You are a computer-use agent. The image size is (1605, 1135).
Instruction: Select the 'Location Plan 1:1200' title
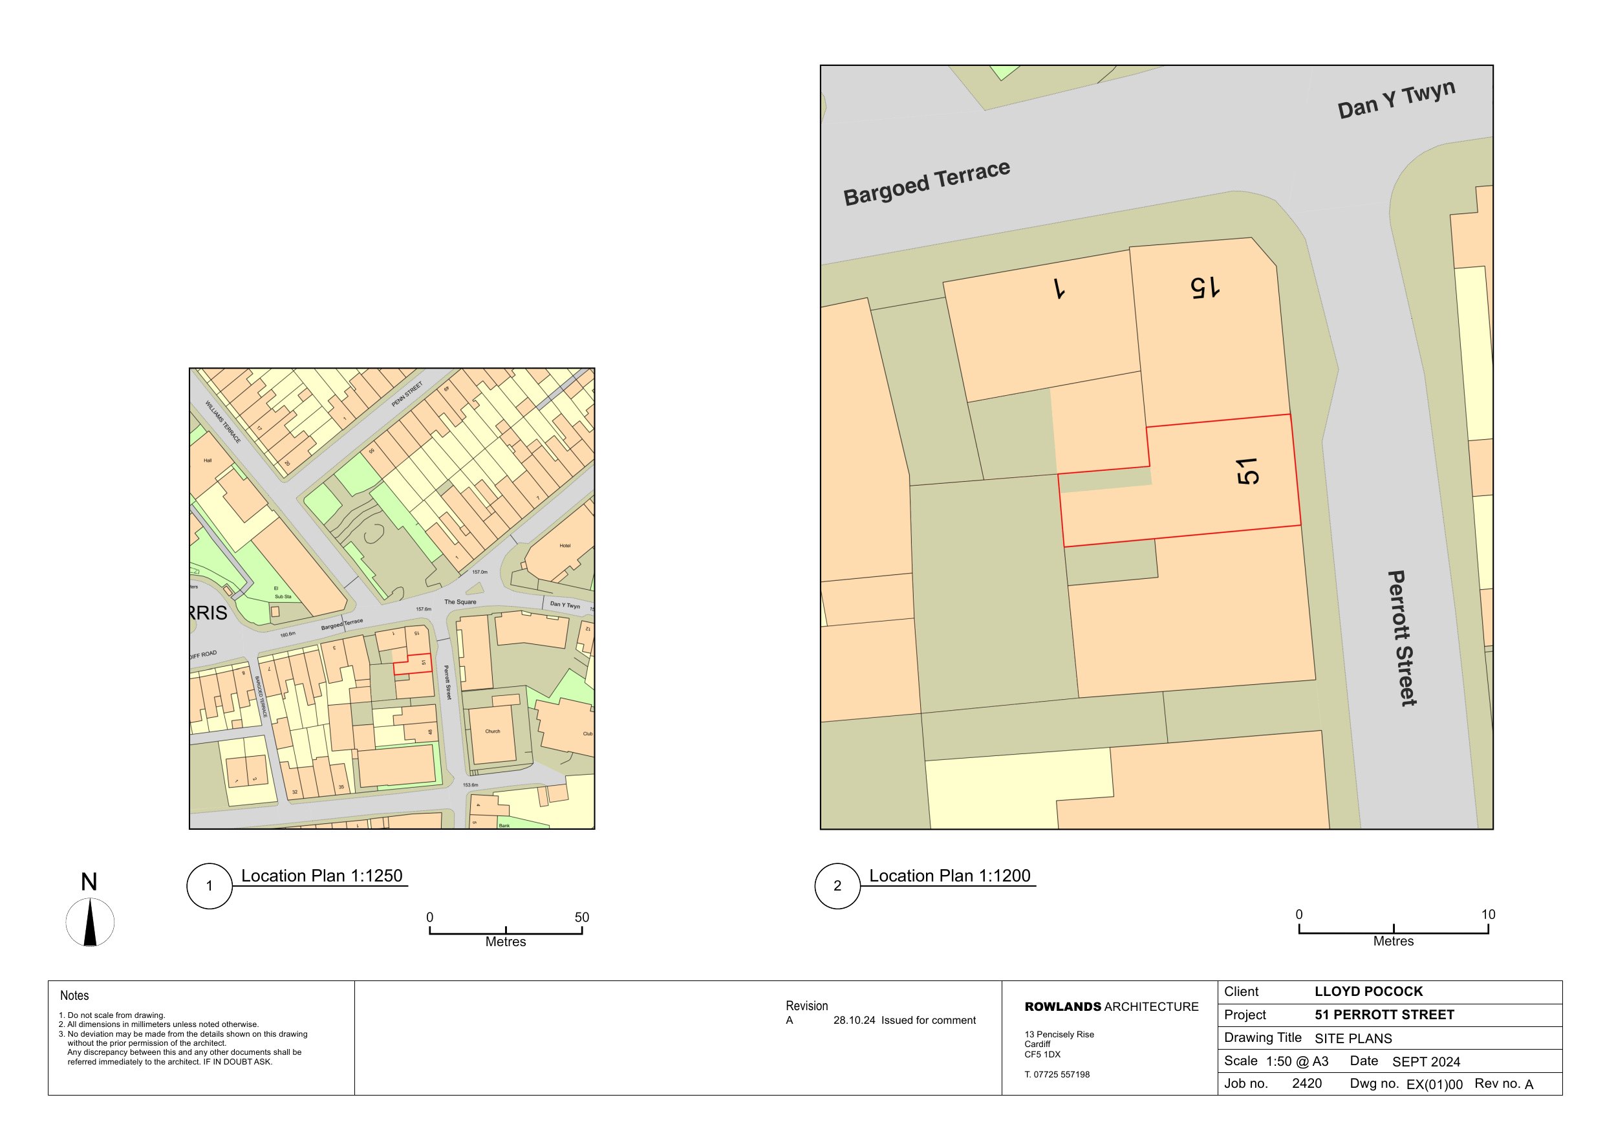point(949,876)
